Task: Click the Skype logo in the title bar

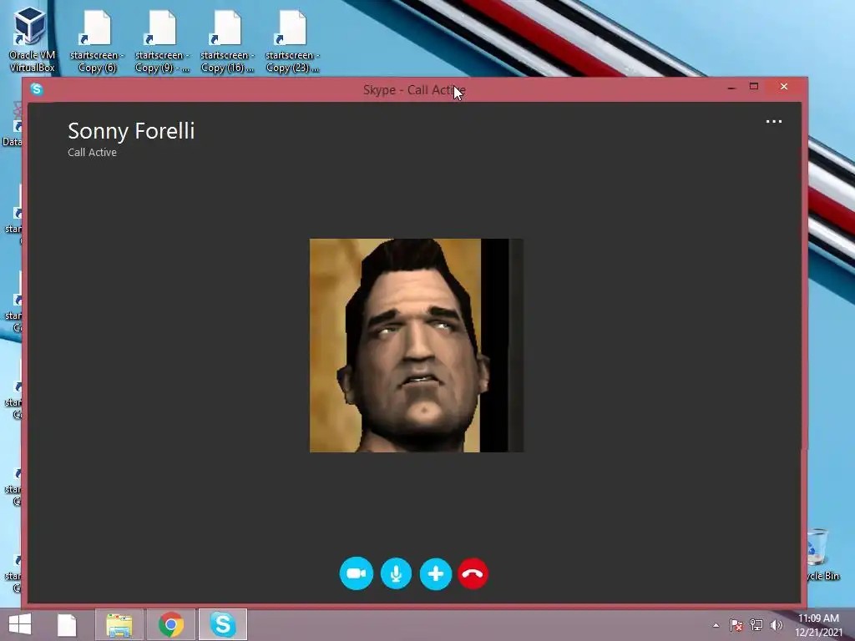Action: 37,88
